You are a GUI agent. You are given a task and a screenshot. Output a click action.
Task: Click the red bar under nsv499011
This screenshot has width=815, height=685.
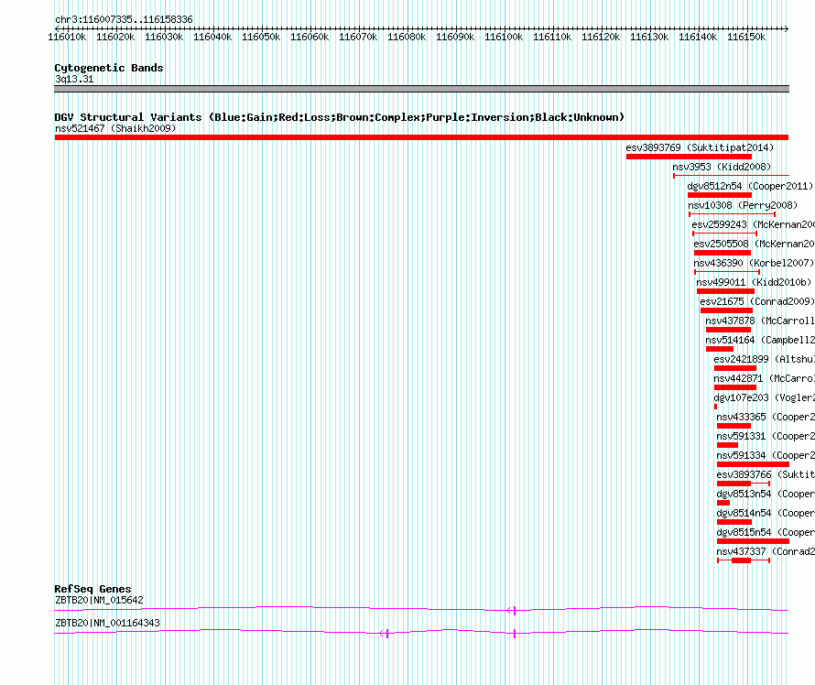[x=725, y=291]
